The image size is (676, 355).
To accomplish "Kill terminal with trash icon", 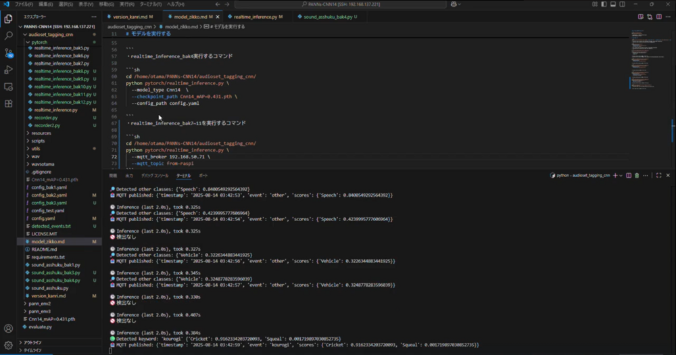I will 637,176.
